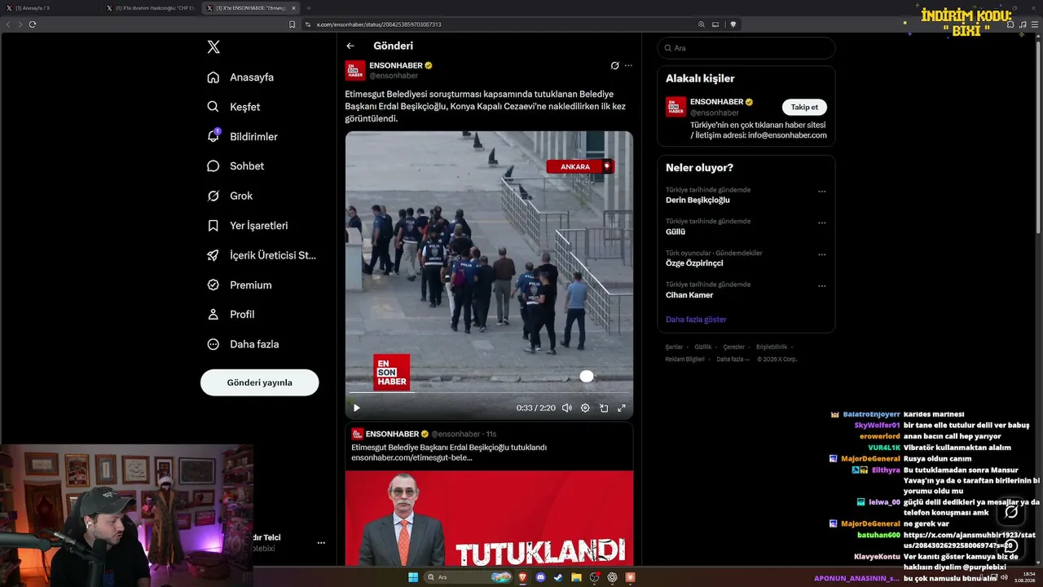Open Premium in the sidebar

pos(240,285)
